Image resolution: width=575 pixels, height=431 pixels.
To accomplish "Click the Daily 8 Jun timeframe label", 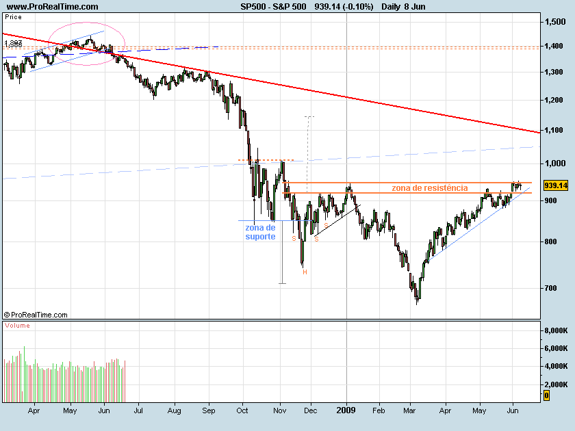I will 403,7.
